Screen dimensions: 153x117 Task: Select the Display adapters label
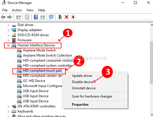click(x=30, y=30)
